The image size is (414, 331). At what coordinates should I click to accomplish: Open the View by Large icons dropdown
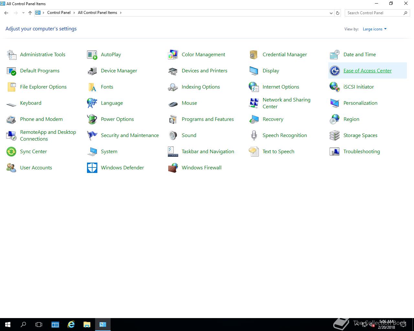375,29
